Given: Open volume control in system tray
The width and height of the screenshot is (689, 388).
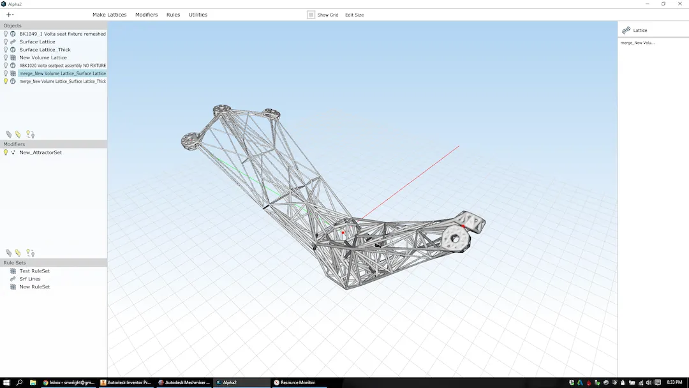Looking at the screenshot, I should [x=649, y=383].
